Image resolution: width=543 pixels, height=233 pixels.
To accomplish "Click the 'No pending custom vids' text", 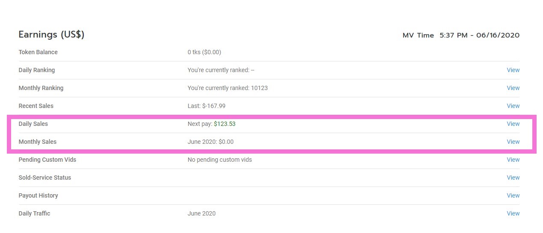I will tap(220, 160).
